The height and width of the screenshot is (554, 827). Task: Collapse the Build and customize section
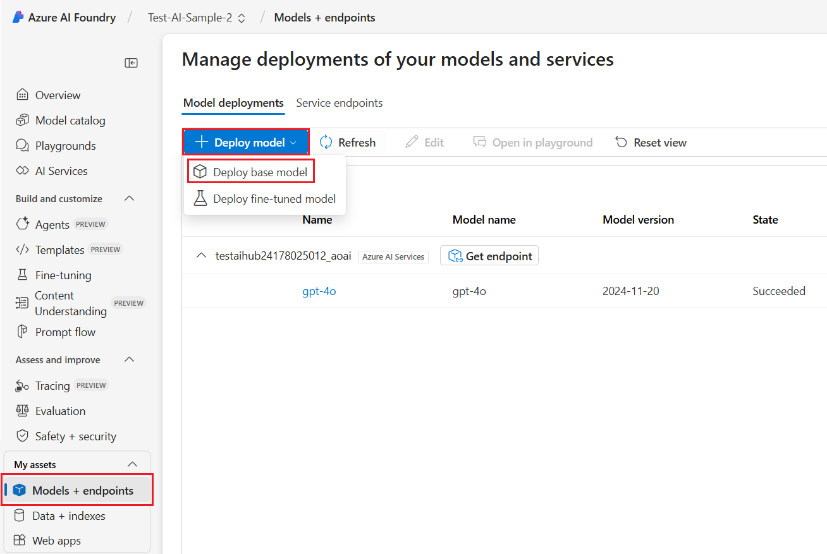130,198
